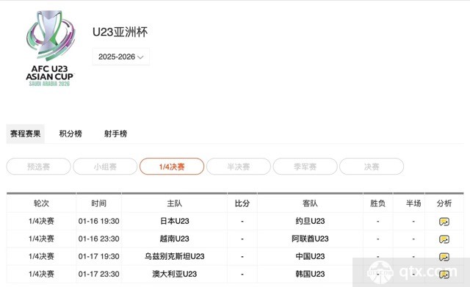This screenshot has height=287, width=470.
Task: Open analysis icon for 澳大利亚U23 vs 韩国U23
Action: (444, 275)
